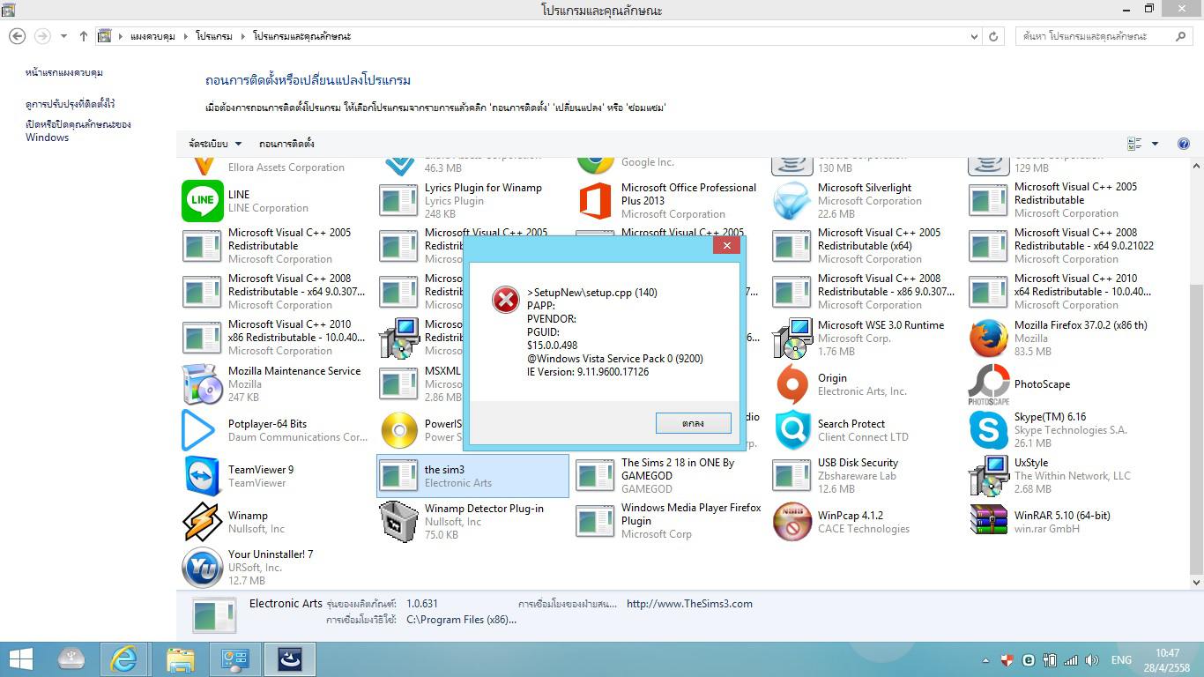The image size is (1204, 677).
Task: Open recent locations dropdown near back arrows
Action: click(63, 36)
